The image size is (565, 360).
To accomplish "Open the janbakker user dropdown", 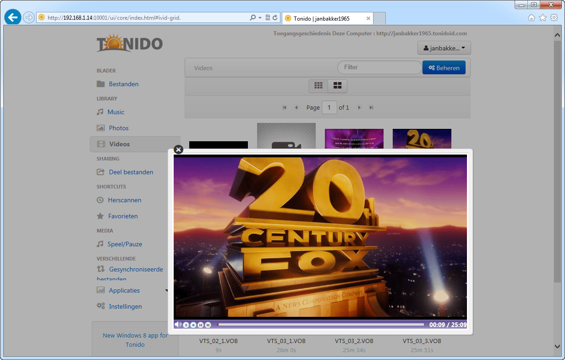I will (444, 48).
